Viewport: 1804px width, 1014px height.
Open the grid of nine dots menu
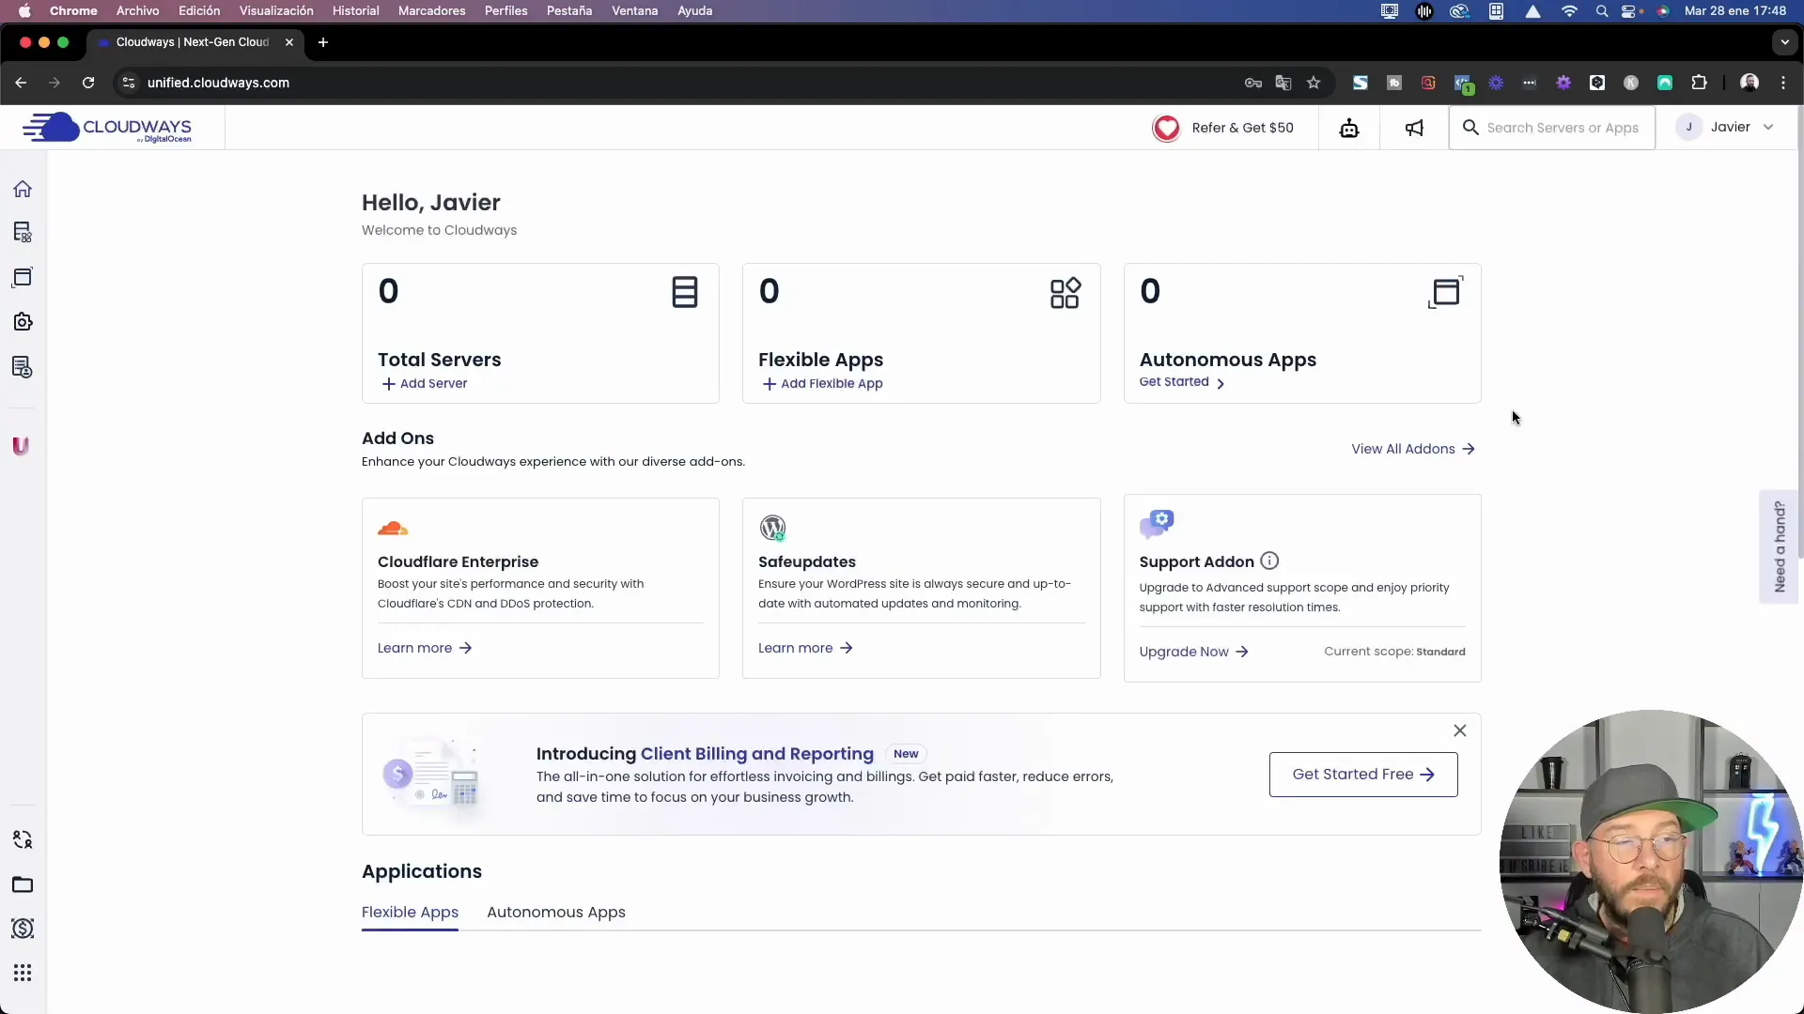pyautogui.click(x=23, y=973)
